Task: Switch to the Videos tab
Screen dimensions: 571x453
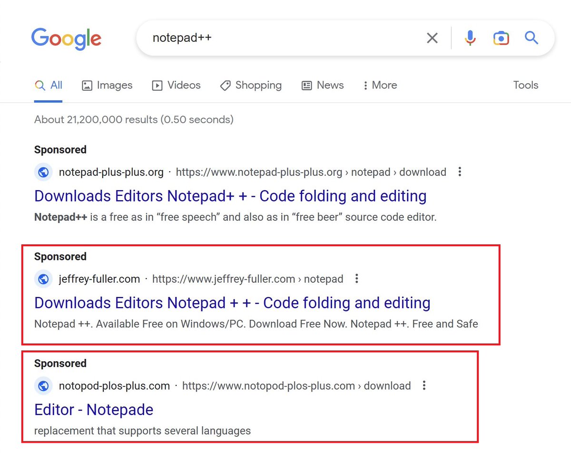Action: (x=176, y=86)
